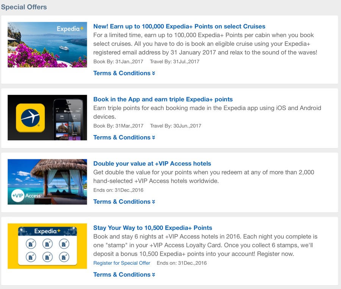Click the 'Book By: 31Mar.,2017' text
Viewport: 341px width, 289px height.
[118, 126]
